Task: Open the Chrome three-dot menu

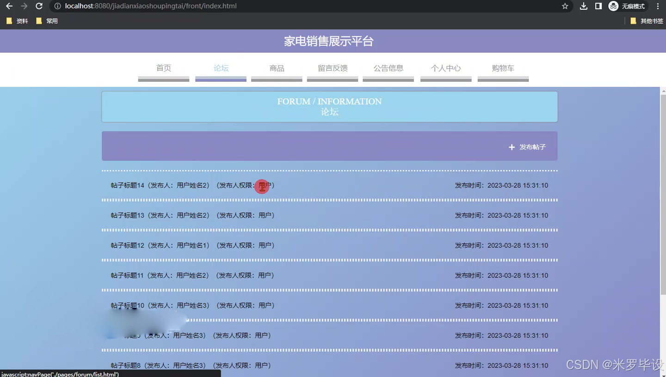Action: (657, 6)
